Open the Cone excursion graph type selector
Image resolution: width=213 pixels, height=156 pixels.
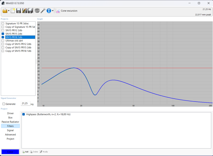(x=69, y=11)
